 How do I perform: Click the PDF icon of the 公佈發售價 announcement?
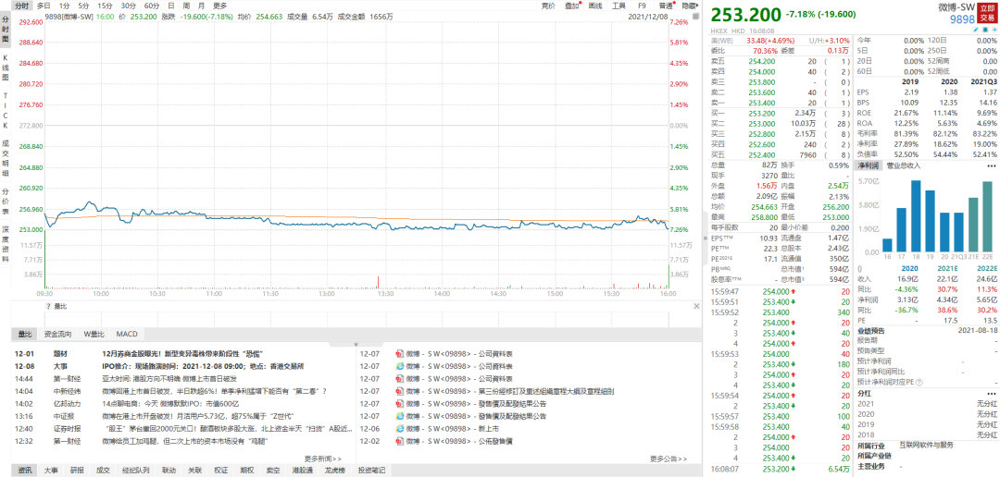400,441
